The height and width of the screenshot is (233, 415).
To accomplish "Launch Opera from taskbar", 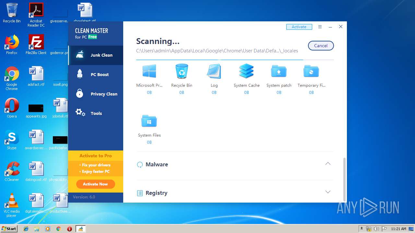I will [x=69, y=229].
